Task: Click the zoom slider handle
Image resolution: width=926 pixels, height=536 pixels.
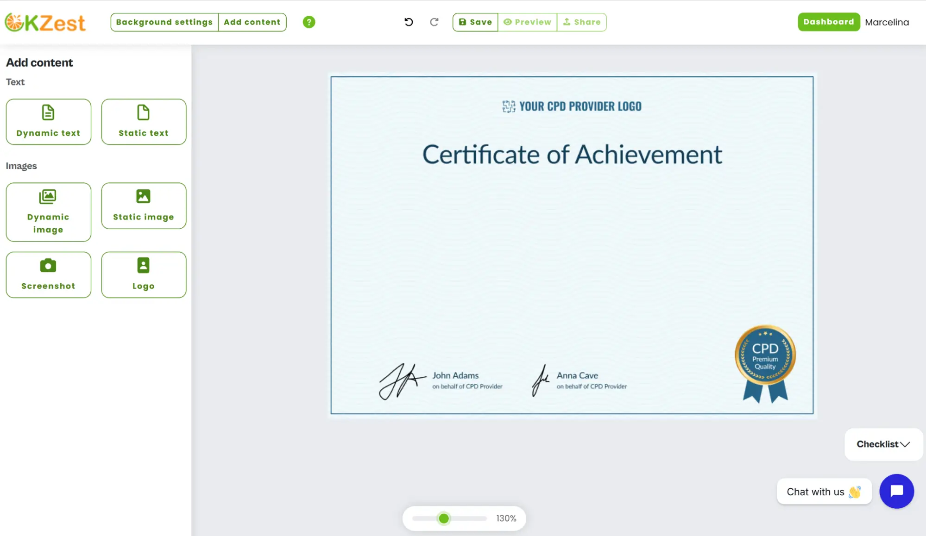Action: point(444,518)
